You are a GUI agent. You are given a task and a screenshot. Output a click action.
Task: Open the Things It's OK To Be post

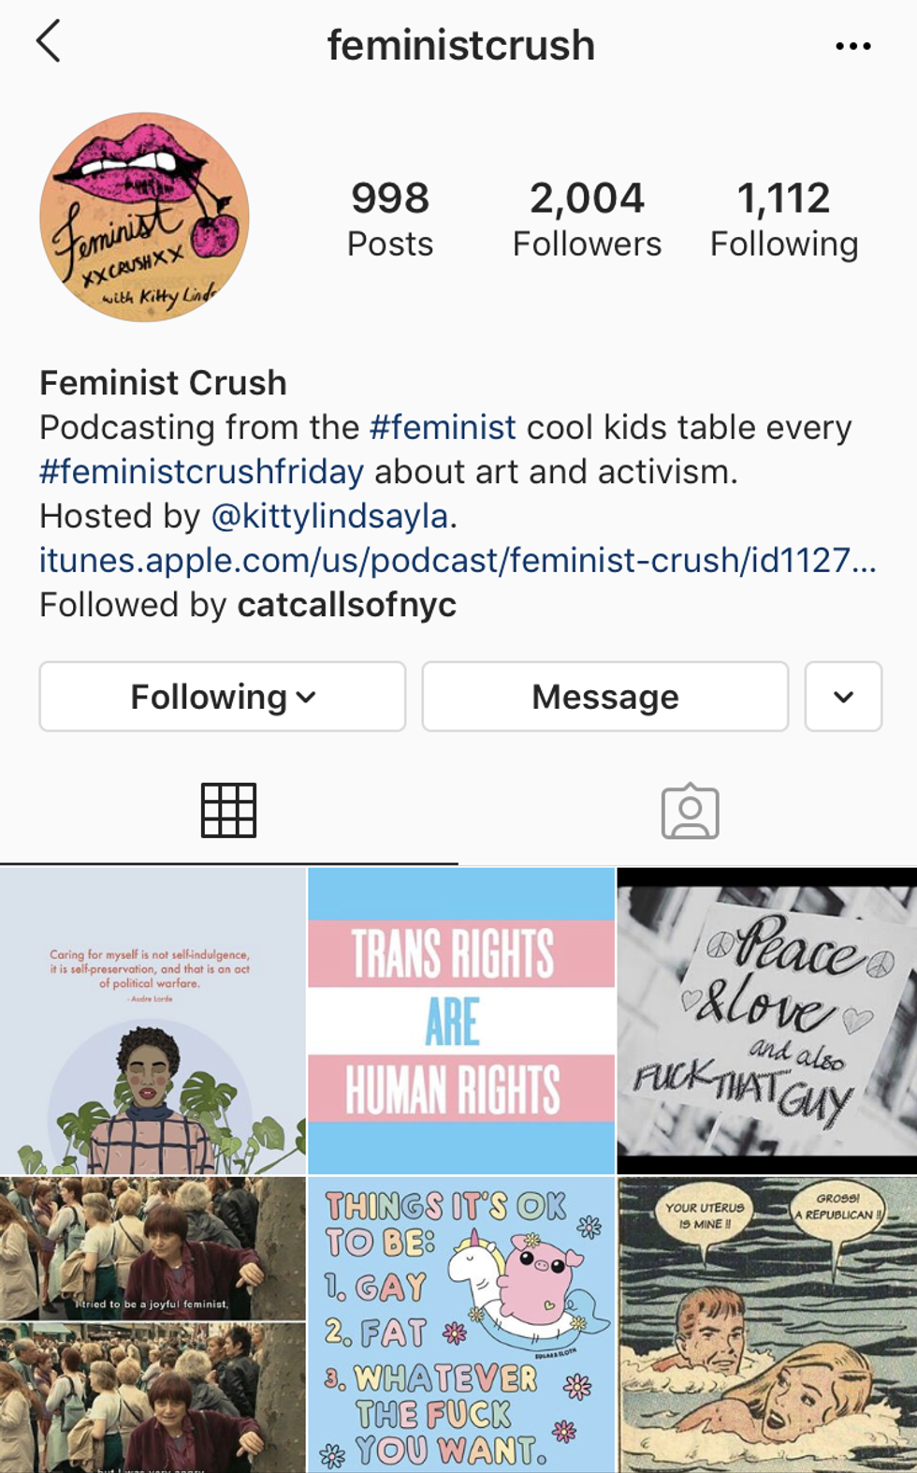tap(461, 1324)
